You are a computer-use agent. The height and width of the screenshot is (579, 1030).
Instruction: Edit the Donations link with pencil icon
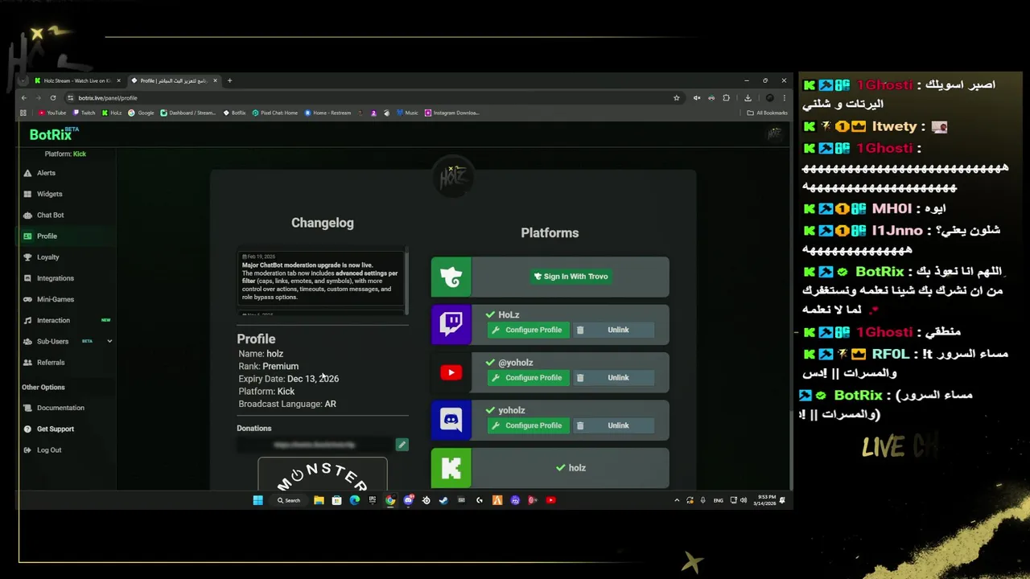(x=402, y=444)
